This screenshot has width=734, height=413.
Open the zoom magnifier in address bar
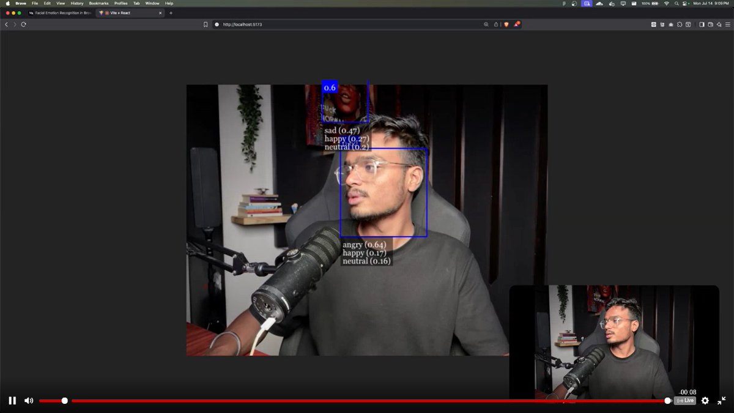click(x=486, y=24)
